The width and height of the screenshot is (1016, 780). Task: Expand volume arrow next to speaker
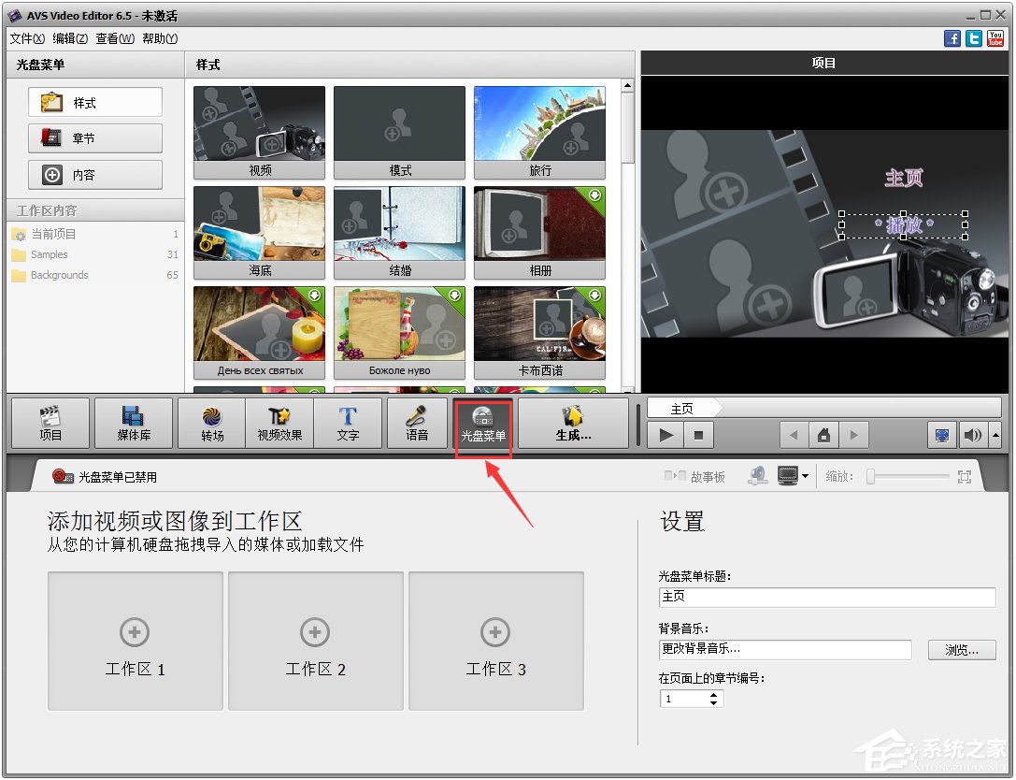point(996,435)
